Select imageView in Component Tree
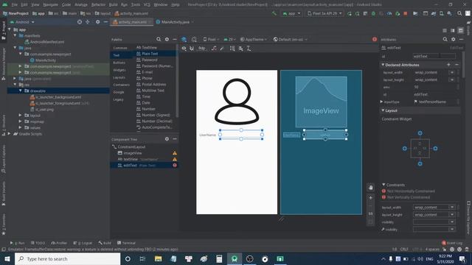This screenshot has height=265, width=472. [133, 153]
